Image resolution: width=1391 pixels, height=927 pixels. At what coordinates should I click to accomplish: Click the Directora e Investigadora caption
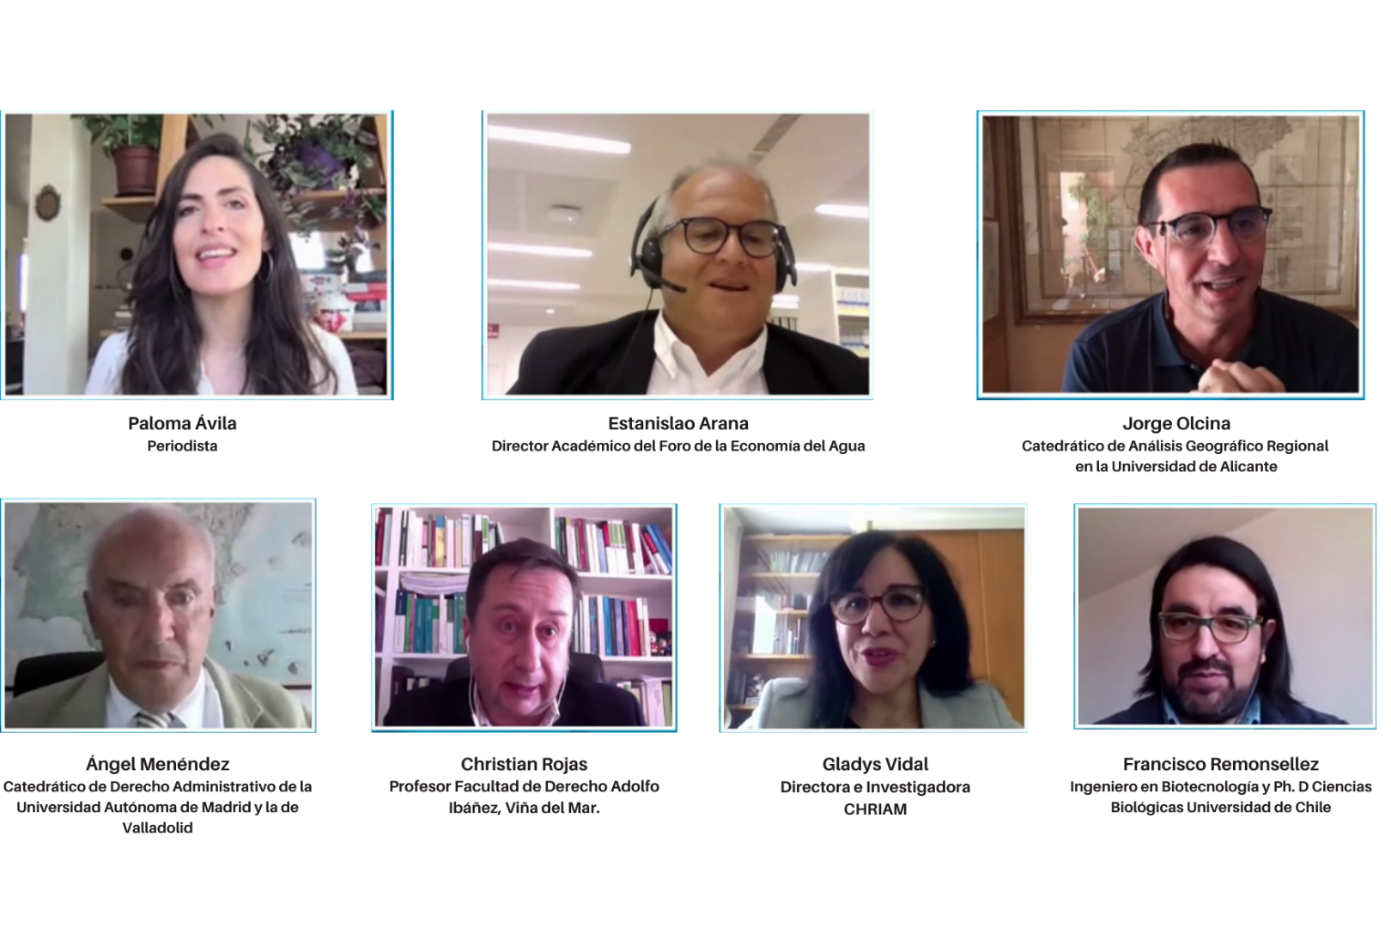pos(875,787)
